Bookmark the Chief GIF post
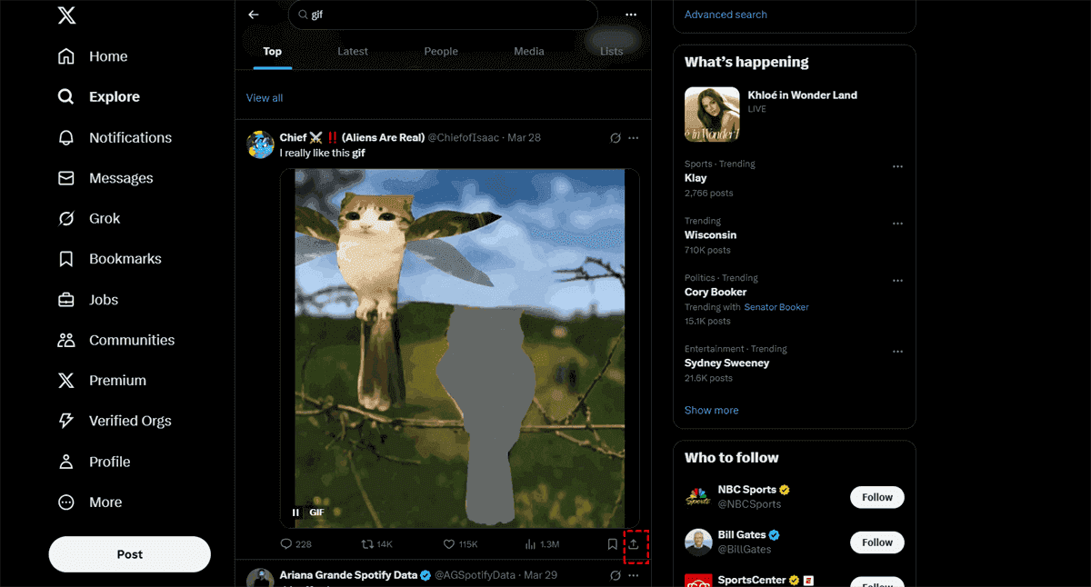 click(613, 544)
